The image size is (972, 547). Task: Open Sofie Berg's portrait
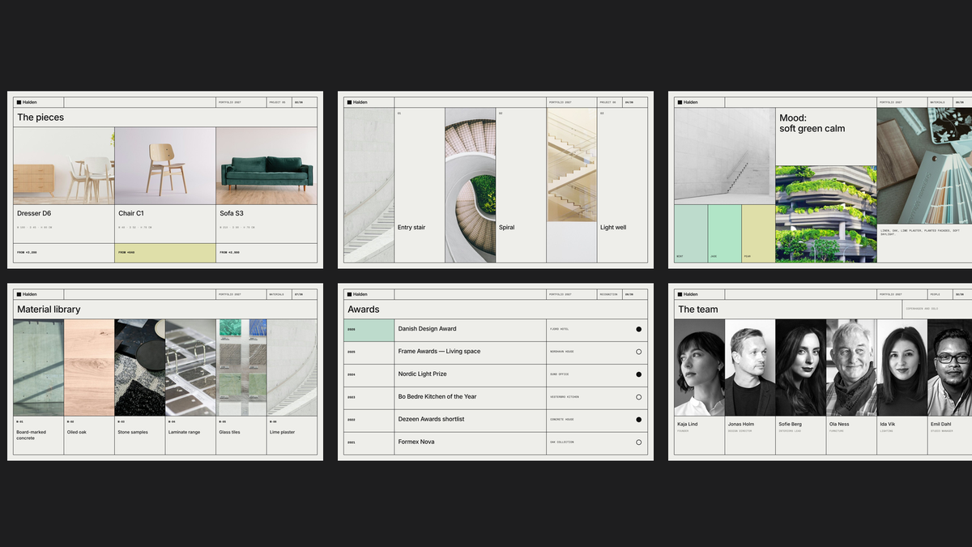pyautogui.click(x=800, y=367)
